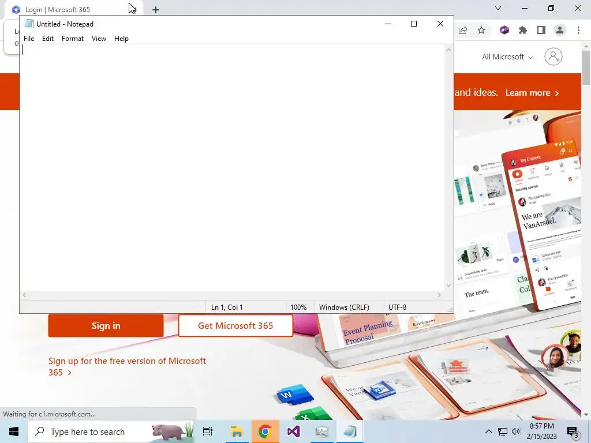
Task: Click Notepad horizontal scrollbar left arrow
Action: [x=24, y=295]
